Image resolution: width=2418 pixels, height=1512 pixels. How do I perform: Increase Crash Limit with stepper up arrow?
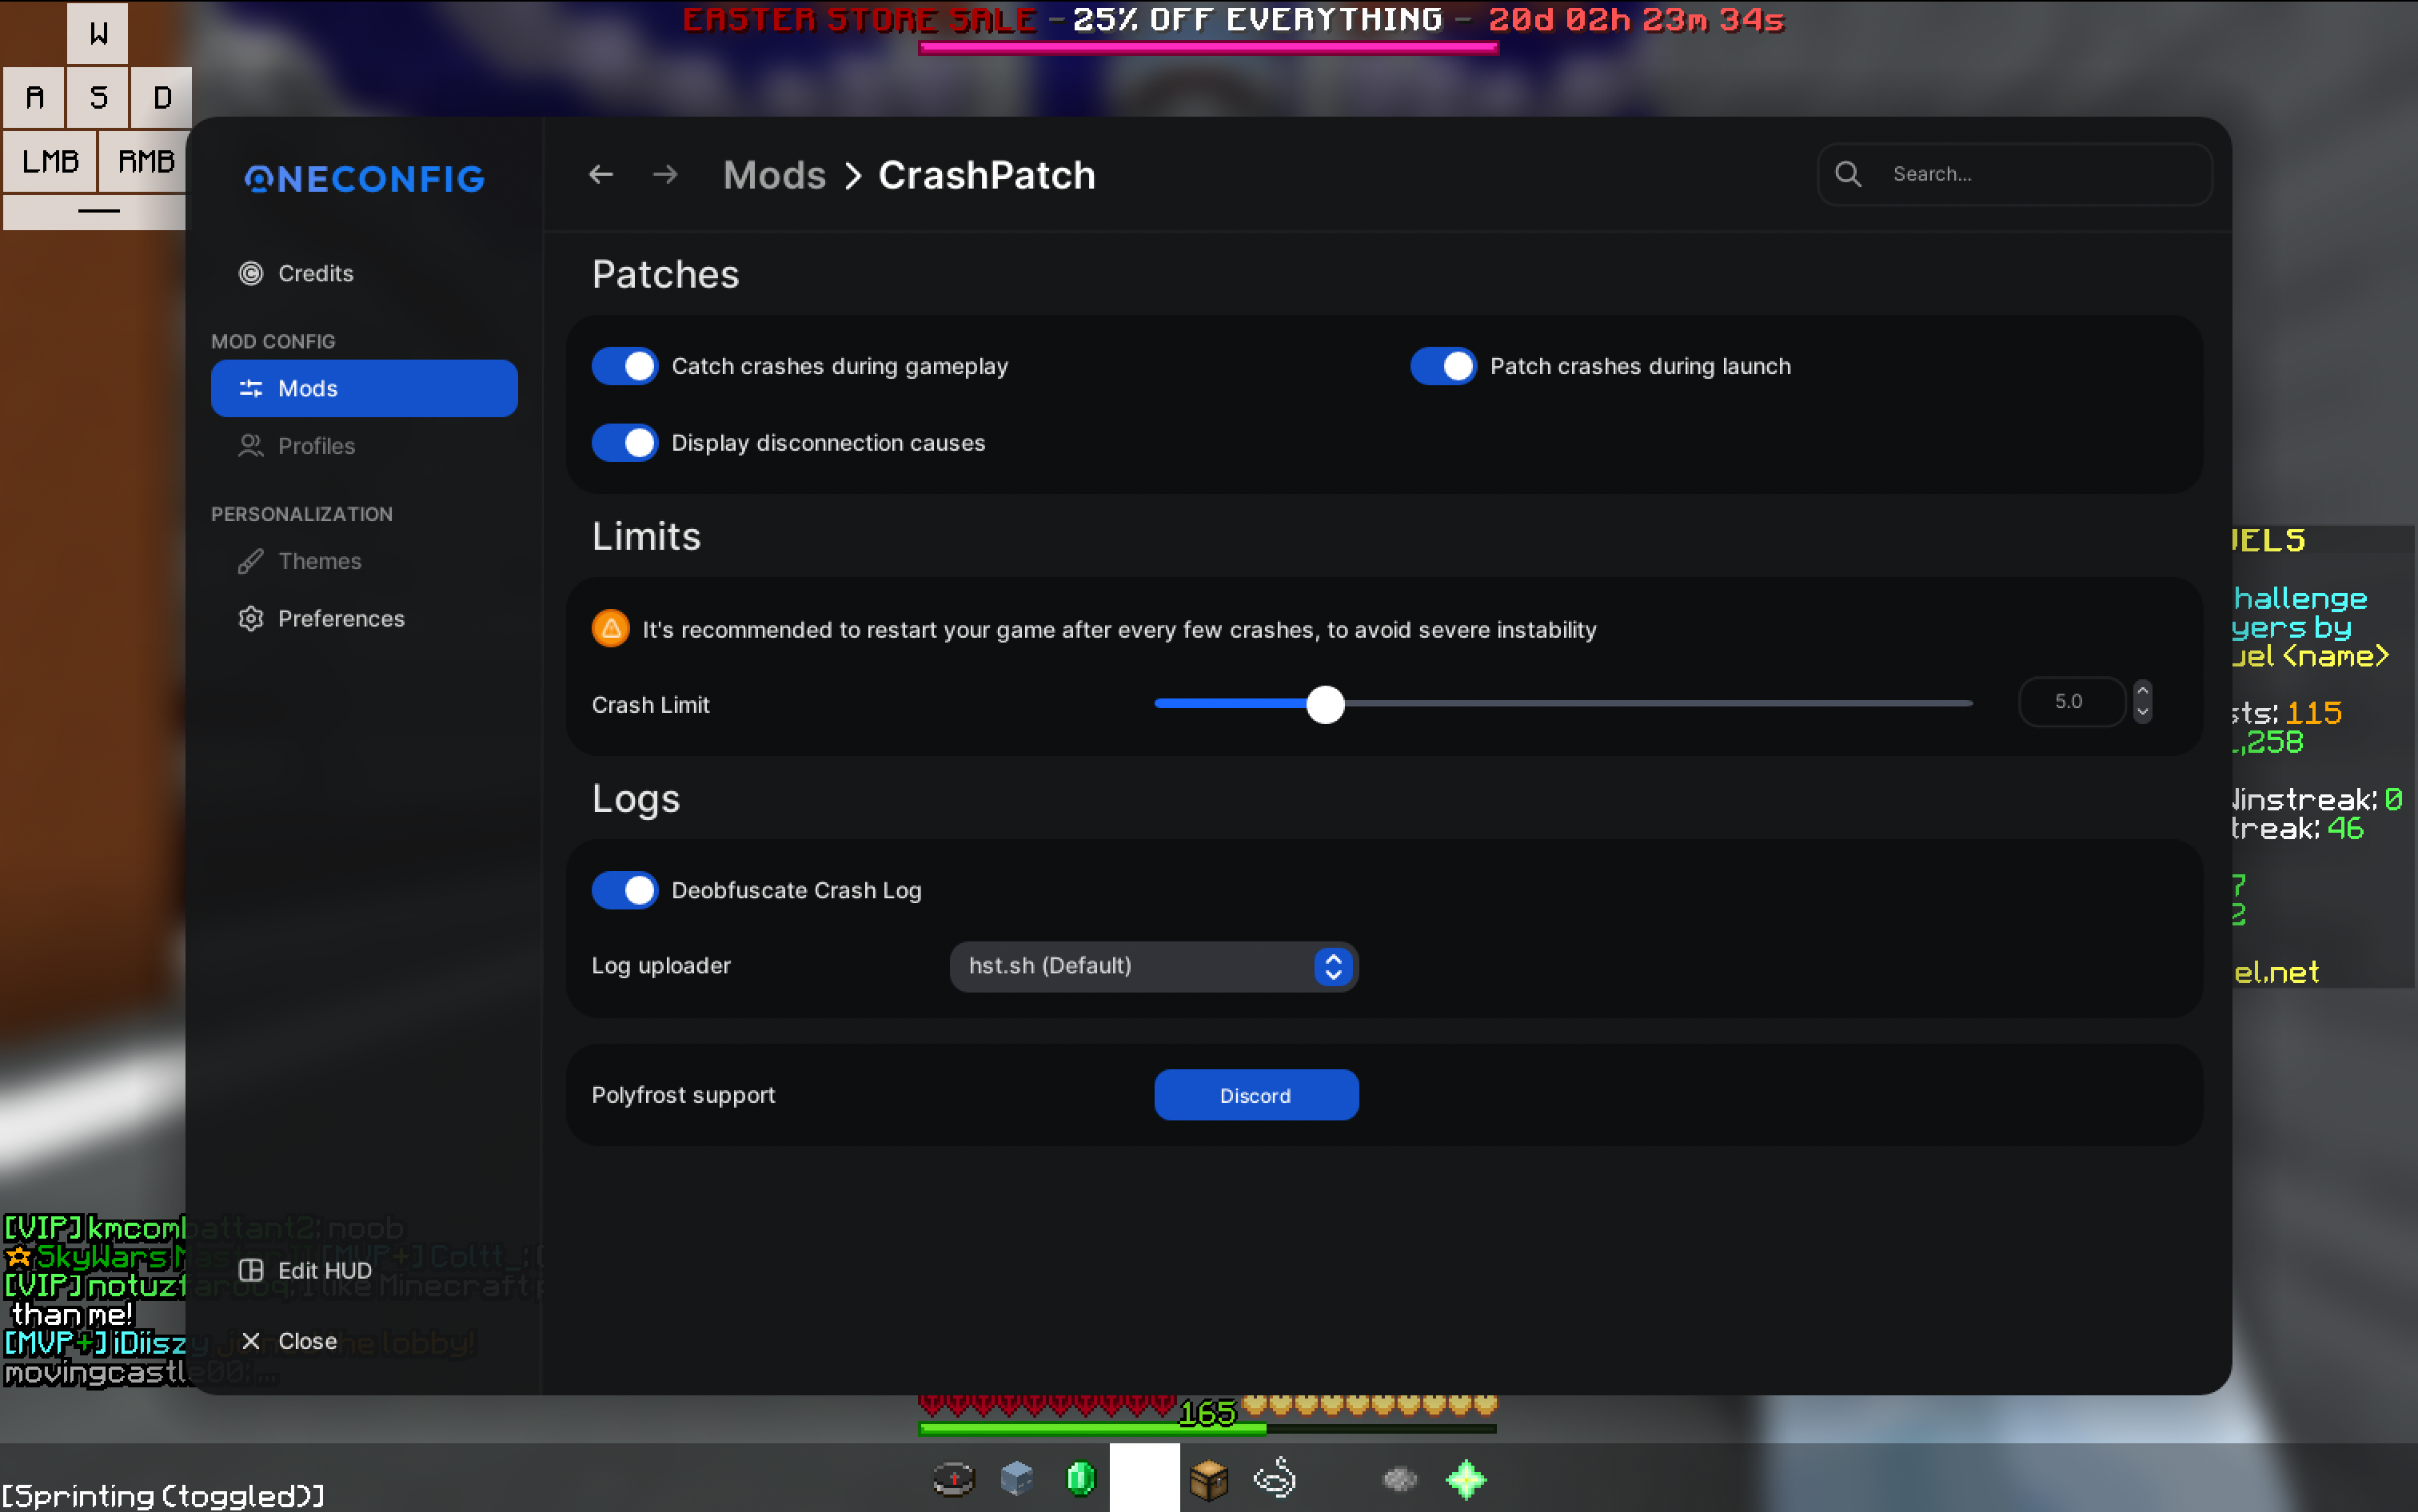[x=2142, y=690]
